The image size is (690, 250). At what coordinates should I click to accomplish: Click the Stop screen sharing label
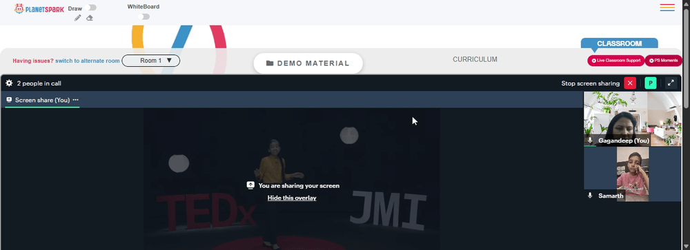pos(590,83)
